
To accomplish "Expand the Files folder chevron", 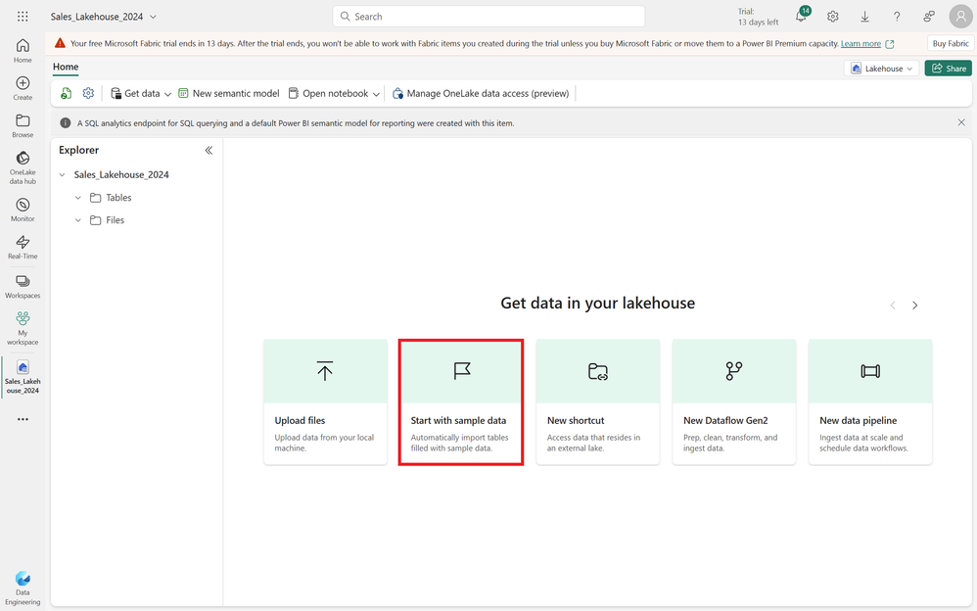I will [78, 220].
